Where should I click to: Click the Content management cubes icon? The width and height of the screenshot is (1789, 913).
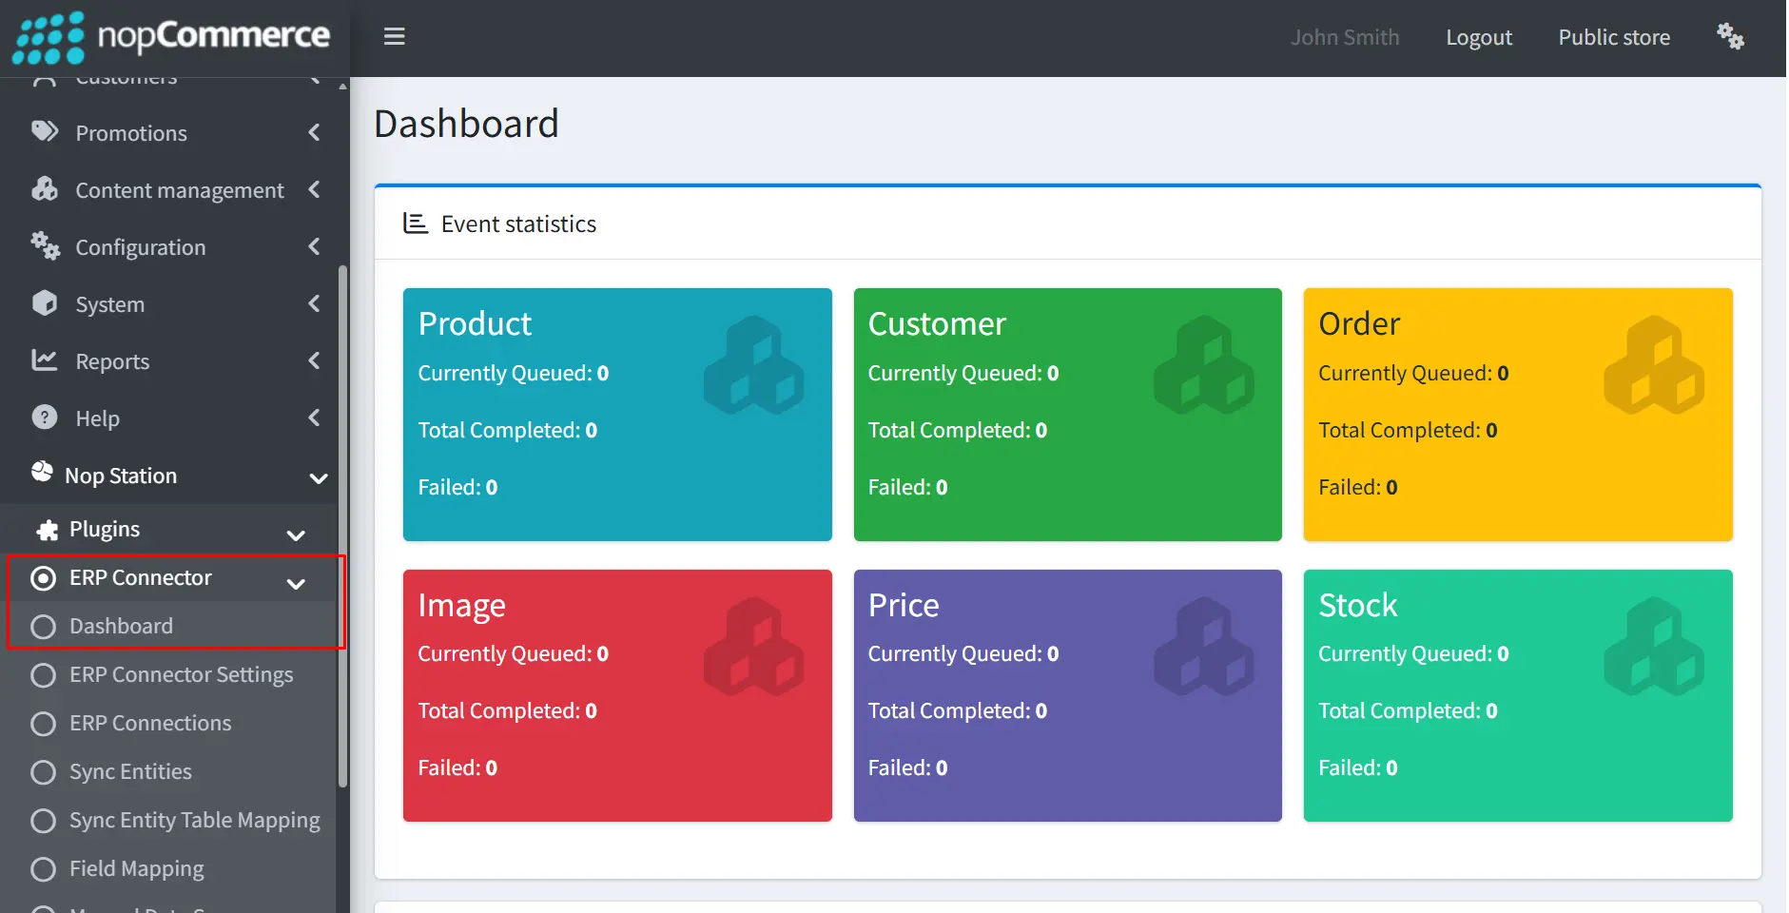pos(45,188)
